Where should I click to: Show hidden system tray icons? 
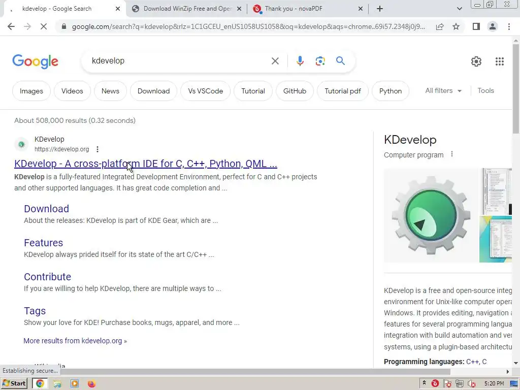[x=424, y=383]
